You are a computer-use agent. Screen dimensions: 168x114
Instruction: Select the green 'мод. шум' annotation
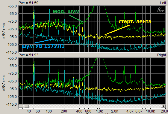[66, 11]
